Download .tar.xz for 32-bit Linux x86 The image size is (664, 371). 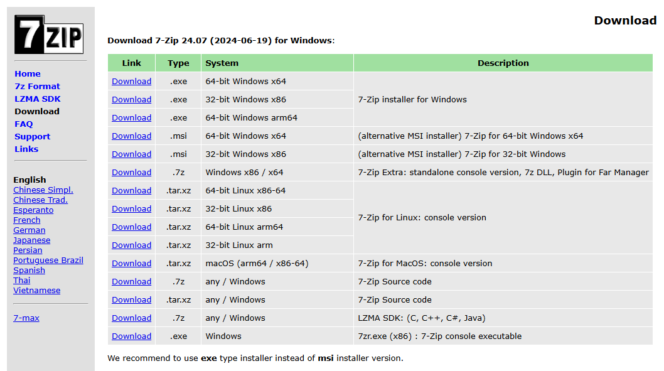click(131, 209)
